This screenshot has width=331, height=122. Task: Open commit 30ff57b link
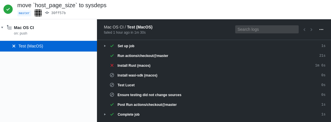58,13
